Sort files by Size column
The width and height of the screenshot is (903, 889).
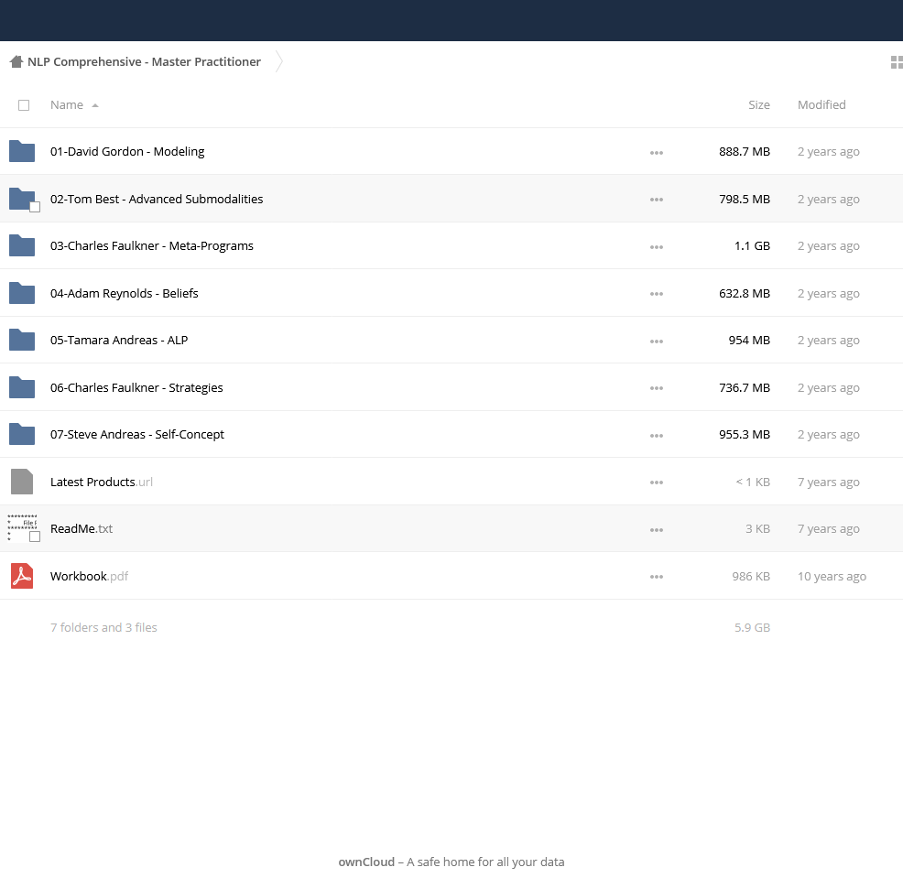759,104
